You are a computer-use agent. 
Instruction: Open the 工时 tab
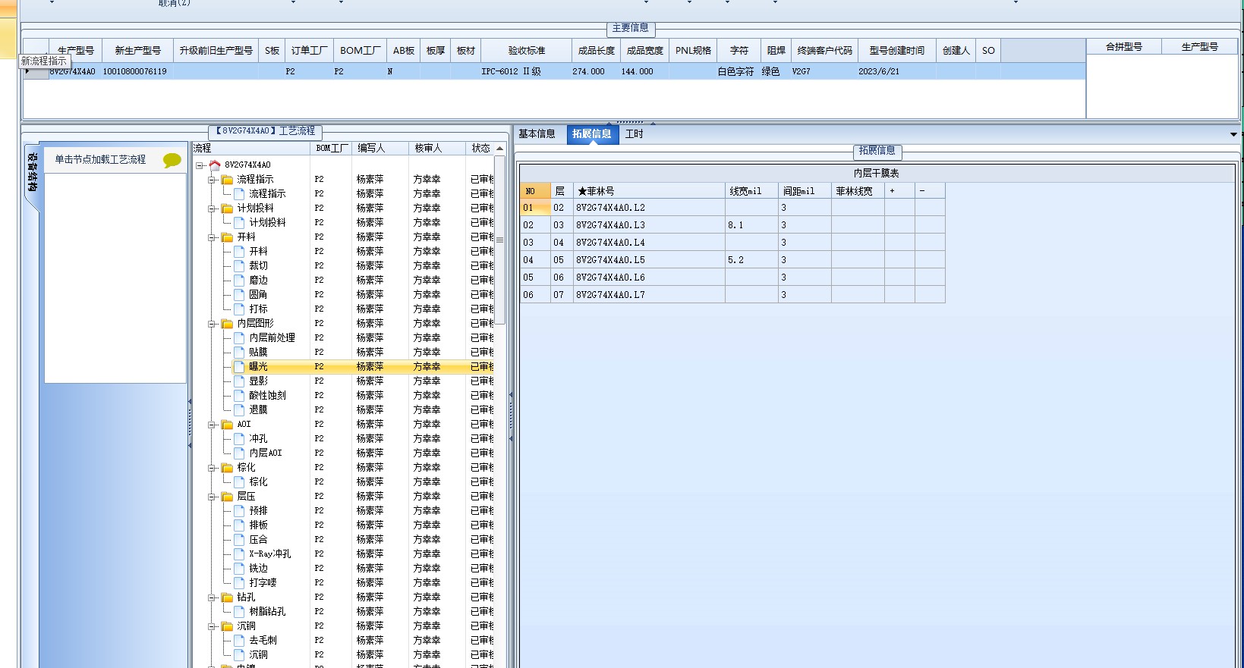tap(634, 134)
